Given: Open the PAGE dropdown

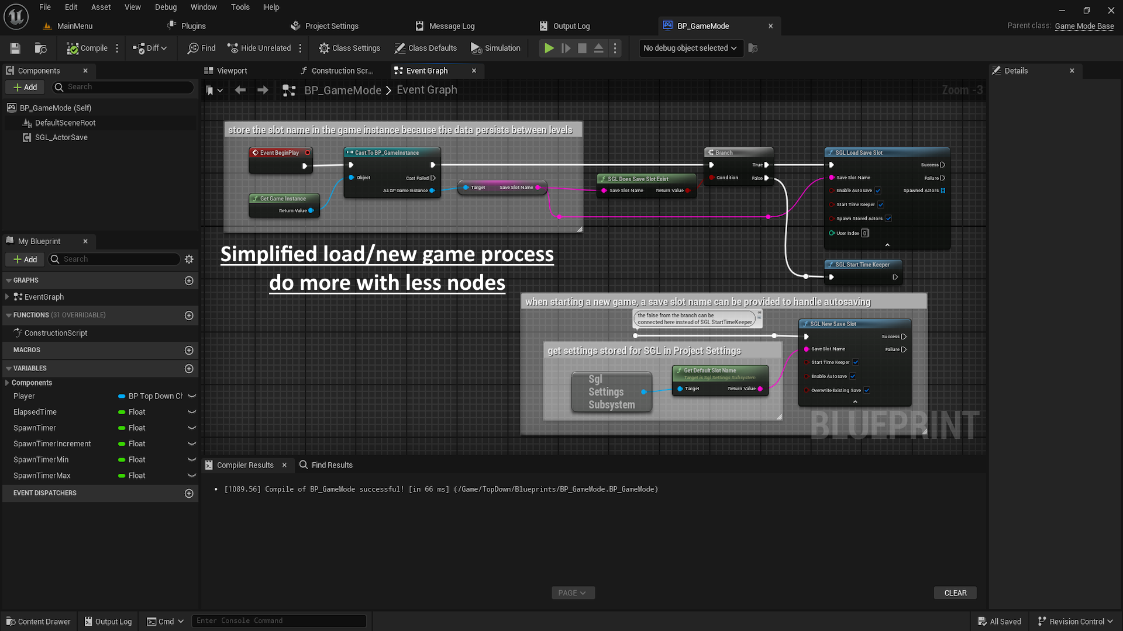Looking at the screenshot, I should tap(573, 593).
